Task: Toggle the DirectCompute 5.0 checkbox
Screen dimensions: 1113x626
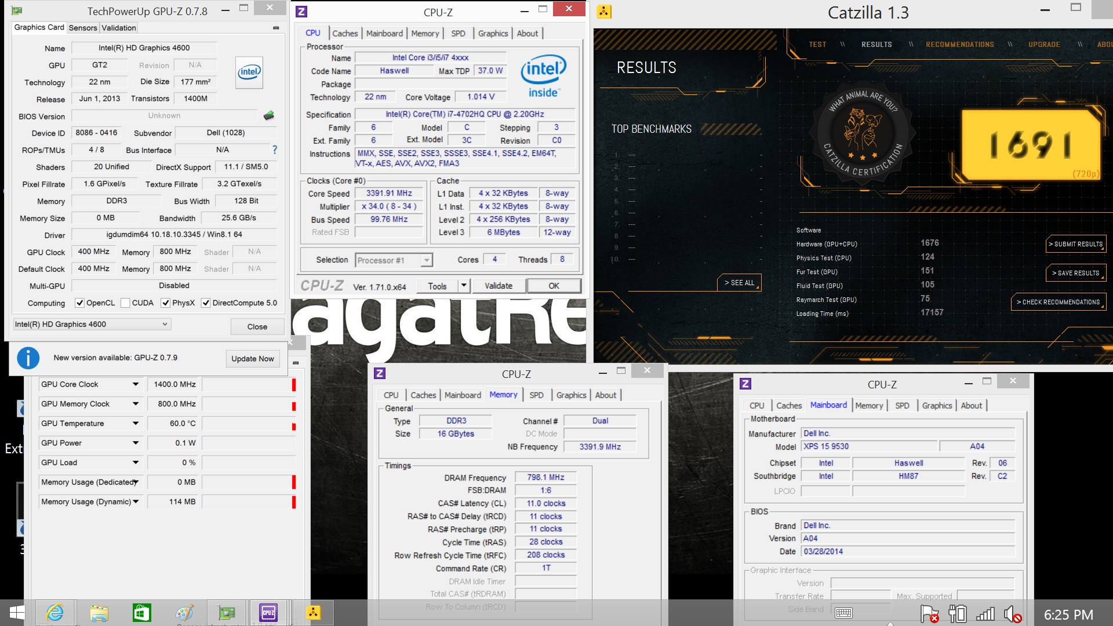Action: tap(206, 303)
